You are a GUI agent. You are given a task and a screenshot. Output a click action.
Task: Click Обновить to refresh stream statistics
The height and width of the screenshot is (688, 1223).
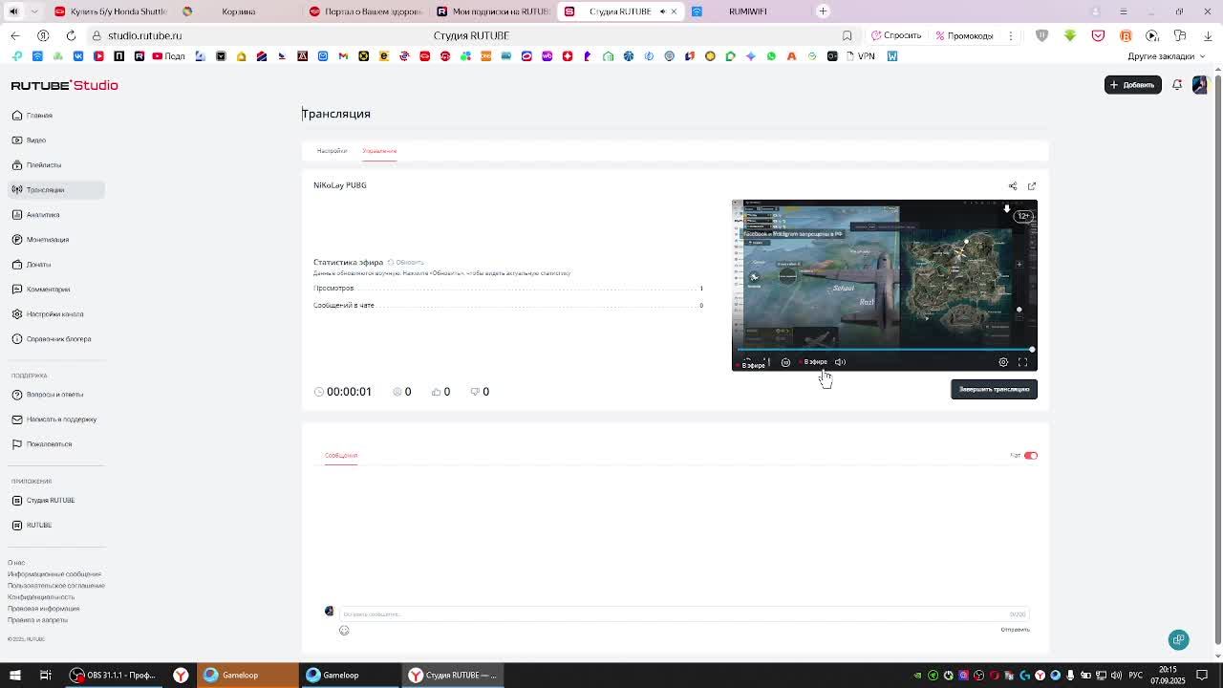406,262
